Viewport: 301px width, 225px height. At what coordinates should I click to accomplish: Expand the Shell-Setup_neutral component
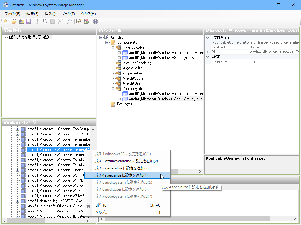(x=119, y=99)
